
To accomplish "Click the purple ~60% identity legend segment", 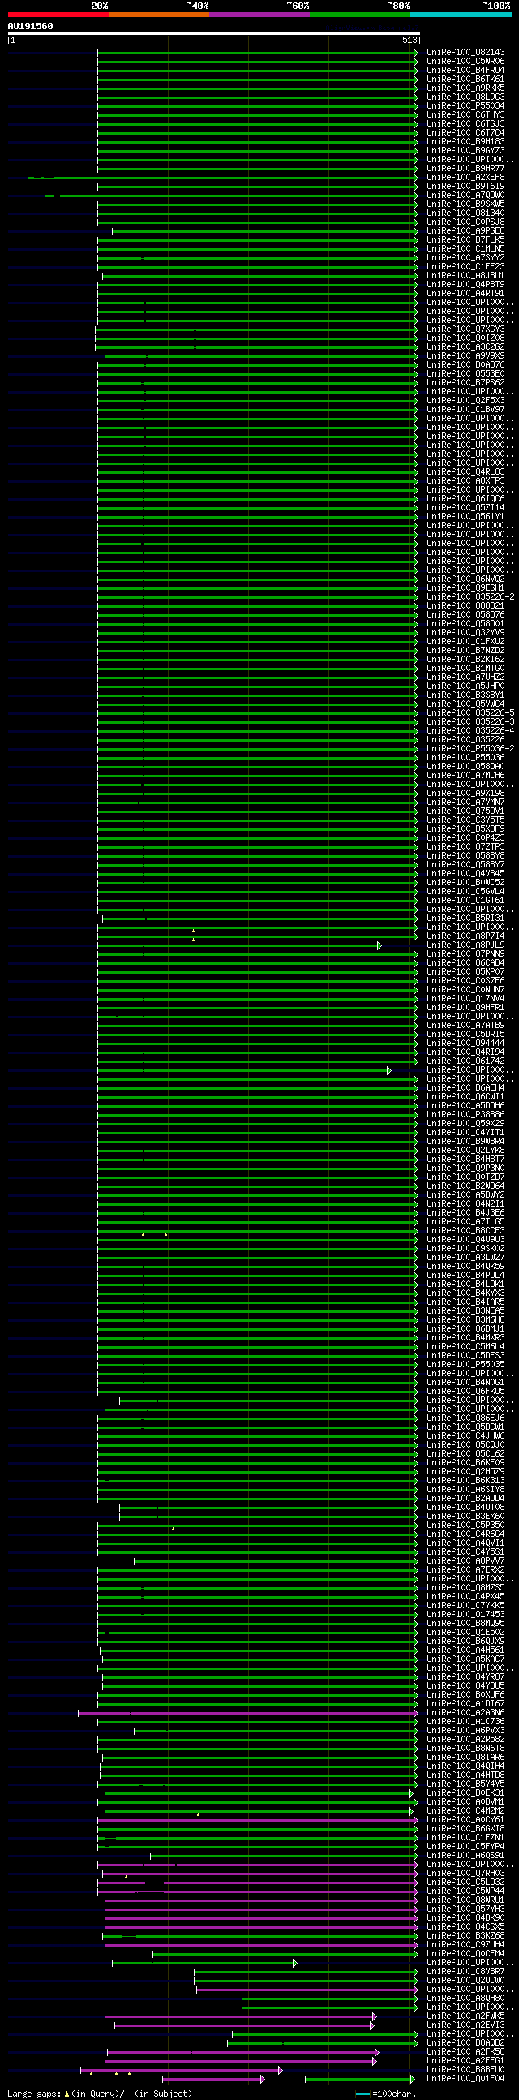I will coord(259,15).
